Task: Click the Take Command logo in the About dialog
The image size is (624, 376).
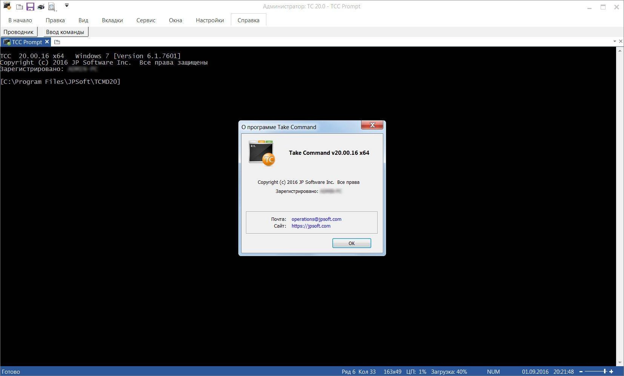Action: click(x=261, y=153)
